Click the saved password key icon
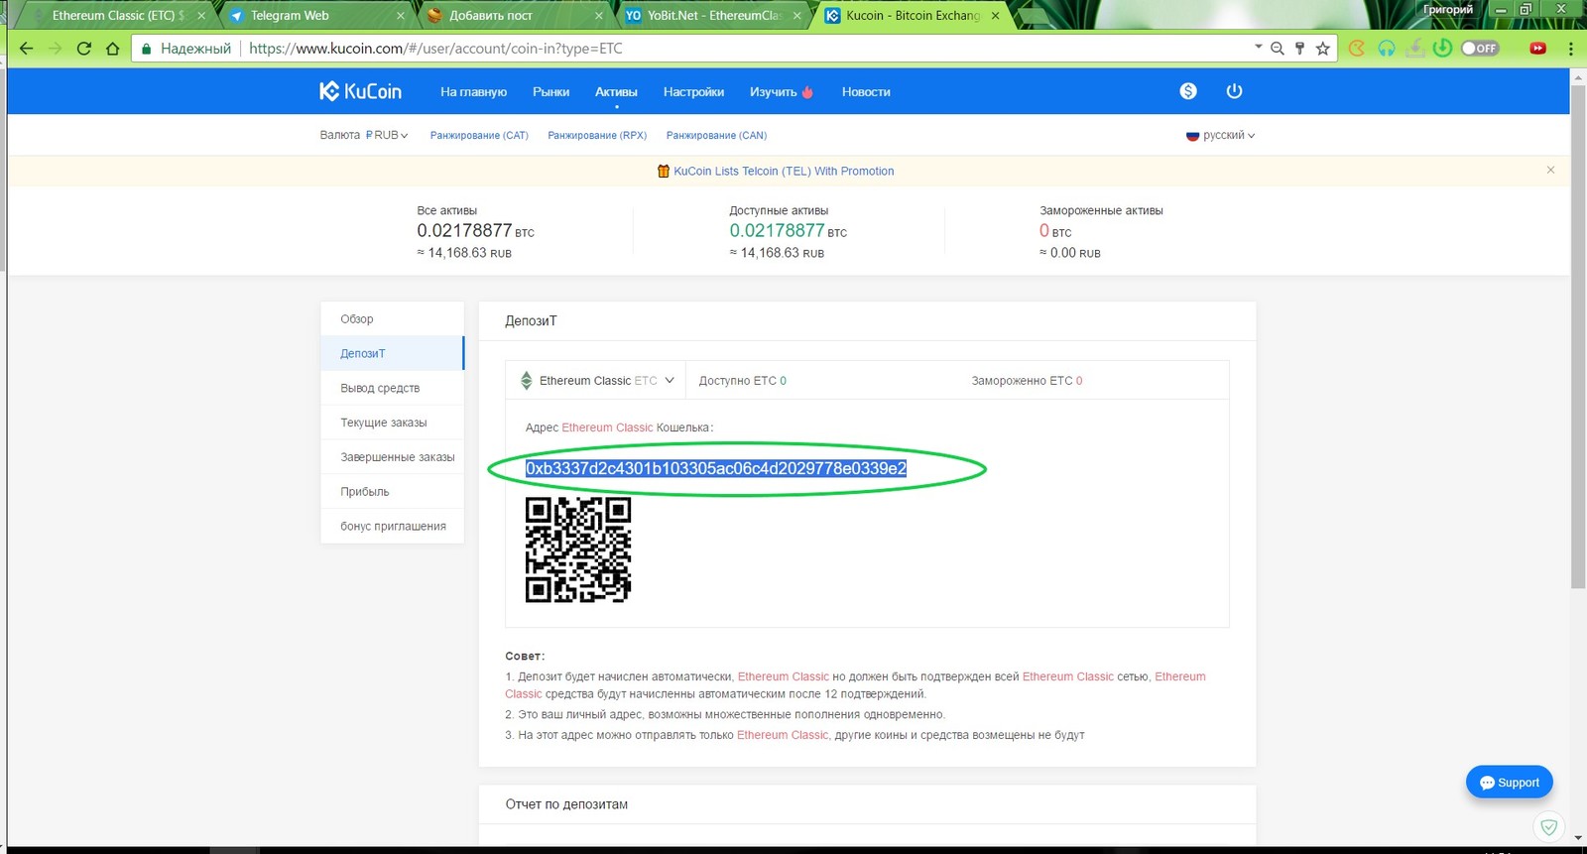 click(x=1299, y=48)
